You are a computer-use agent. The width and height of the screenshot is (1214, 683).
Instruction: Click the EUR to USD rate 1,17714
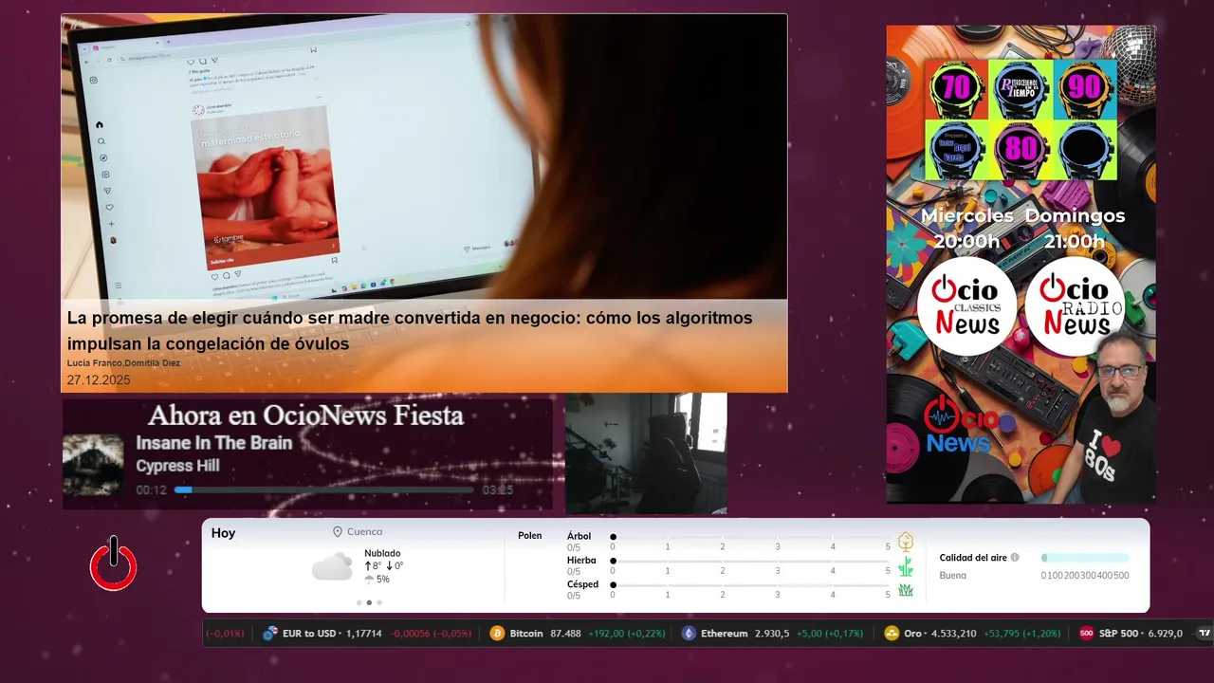pyautogui.click(x=363, y=634)
